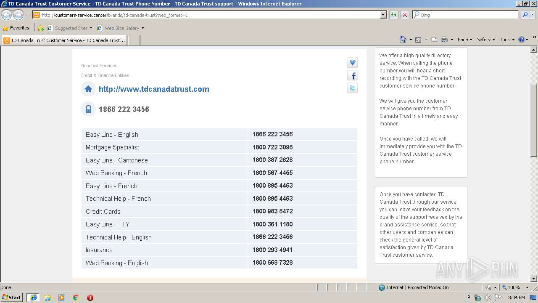Open Windows Explorer folder taskbar icon
Screen dimensions: 538x303
click(47, 297)
